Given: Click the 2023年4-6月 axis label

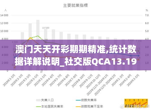Looking at the screenshot, I should point(48,80).
